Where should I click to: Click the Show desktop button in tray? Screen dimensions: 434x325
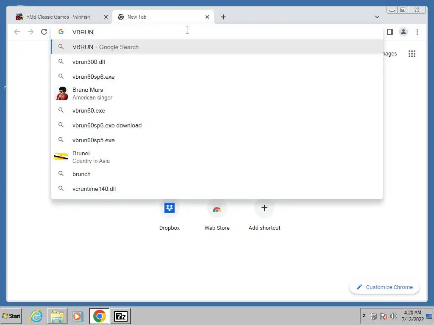(430, 316)
